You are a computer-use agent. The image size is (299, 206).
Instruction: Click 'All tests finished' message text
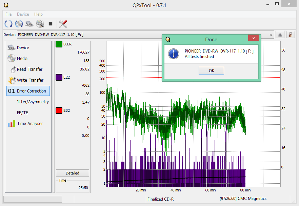pos(199,57)
